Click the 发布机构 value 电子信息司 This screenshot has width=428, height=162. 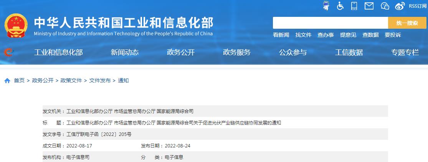pyautogui.click(x=78, y=157)
